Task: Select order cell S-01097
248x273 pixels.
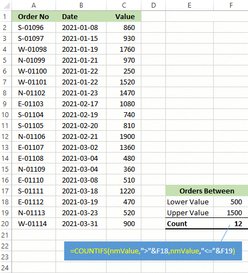Action: [x=34, y=38]
